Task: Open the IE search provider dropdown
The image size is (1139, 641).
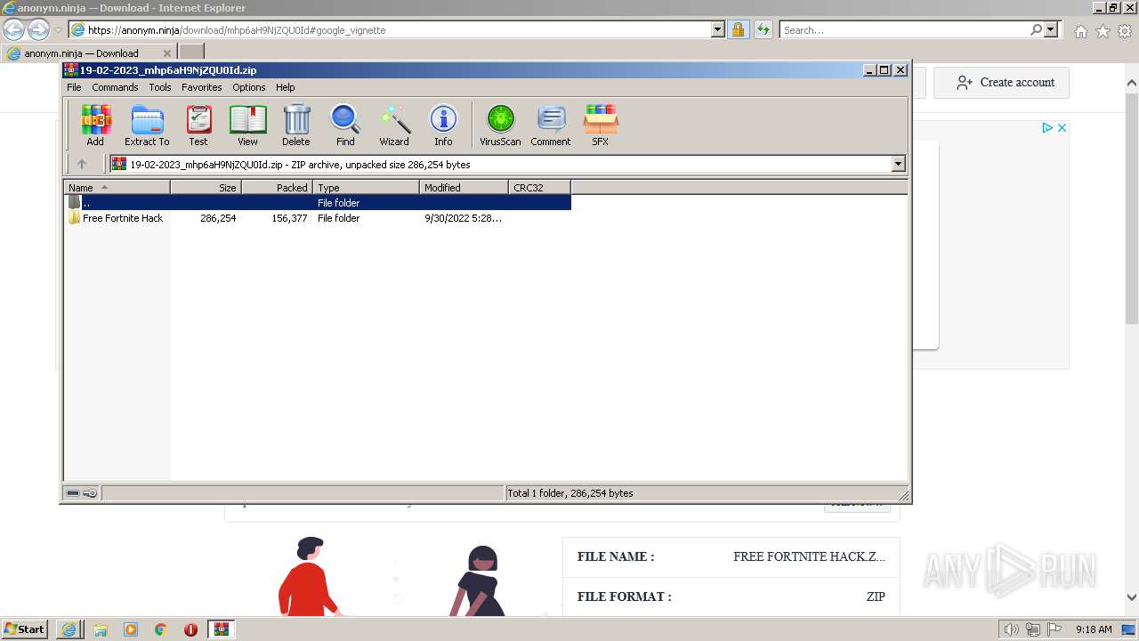Action: point(1051,29)
